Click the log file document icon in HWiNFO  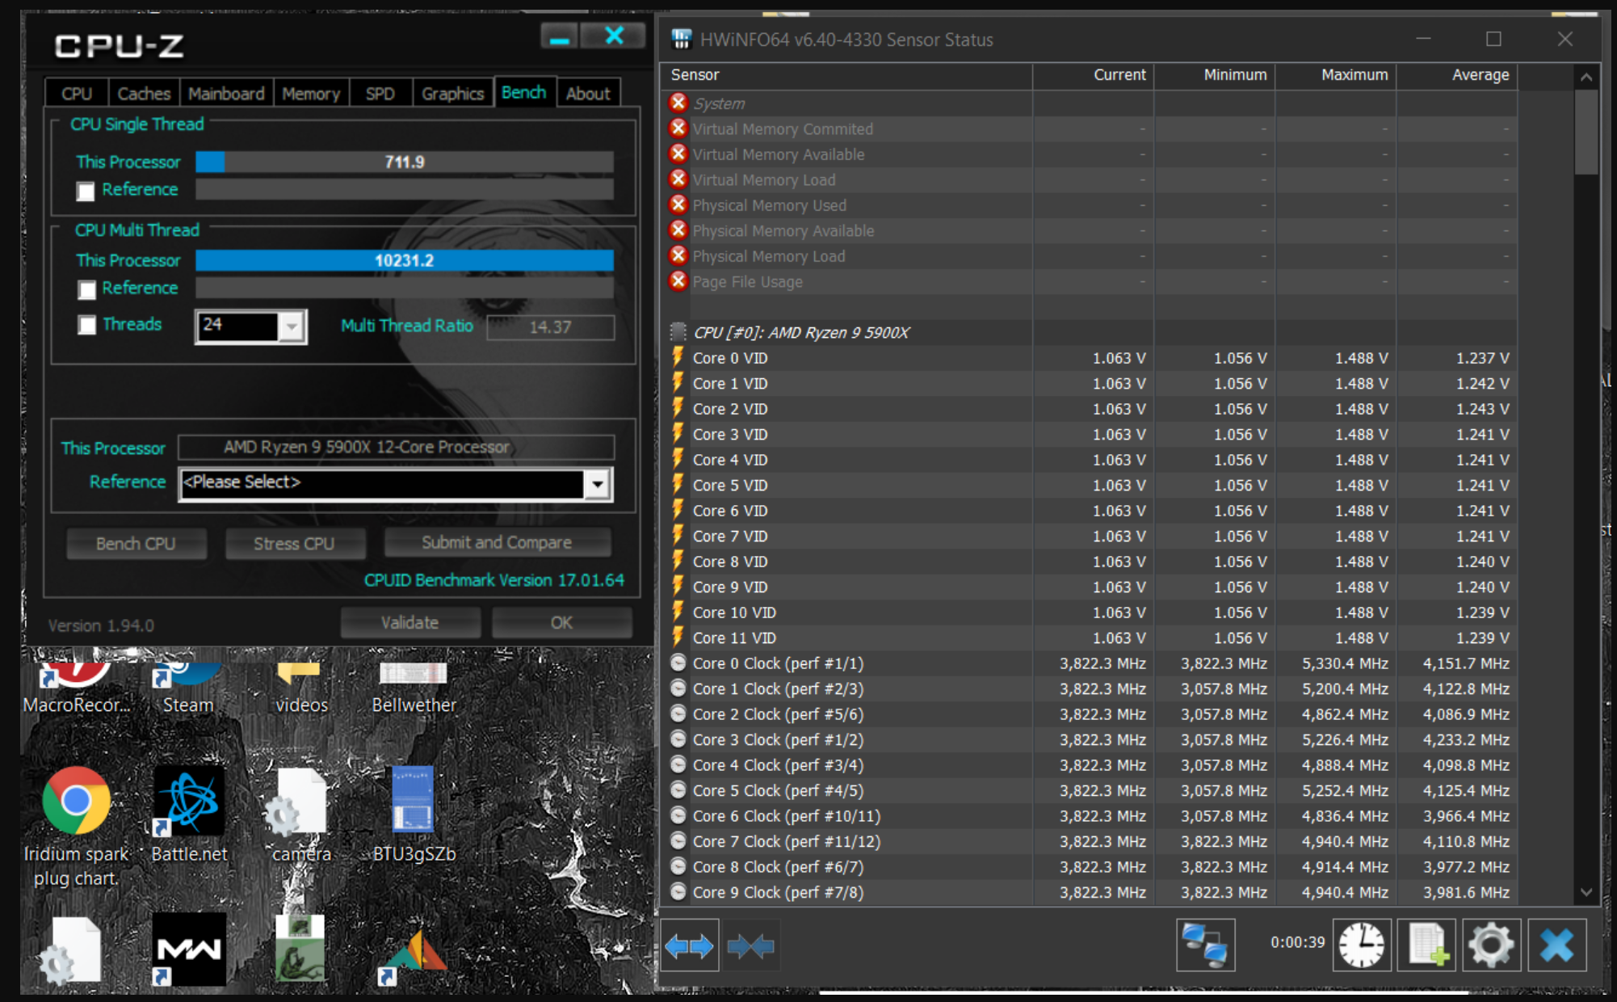pyautogui.click(x=1426, y=945)
